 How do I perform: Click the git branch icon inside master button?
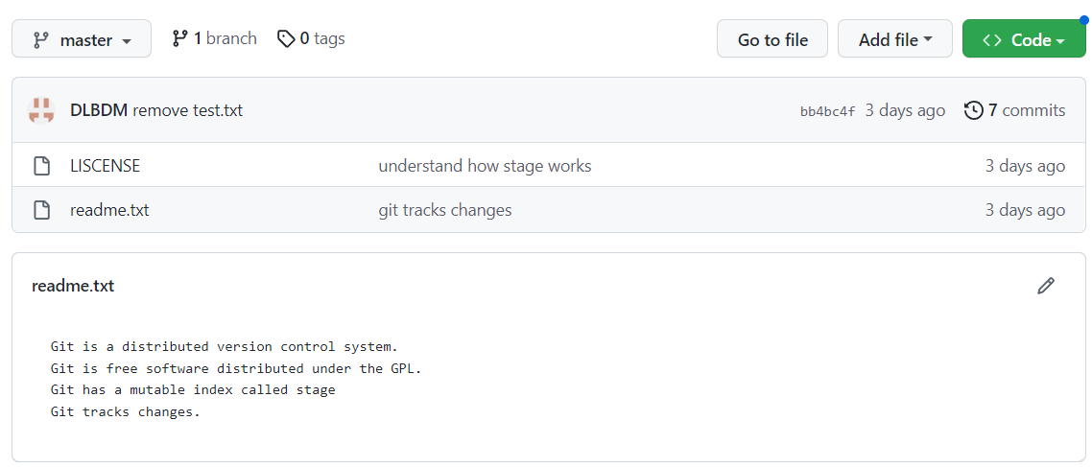[40, 40]
